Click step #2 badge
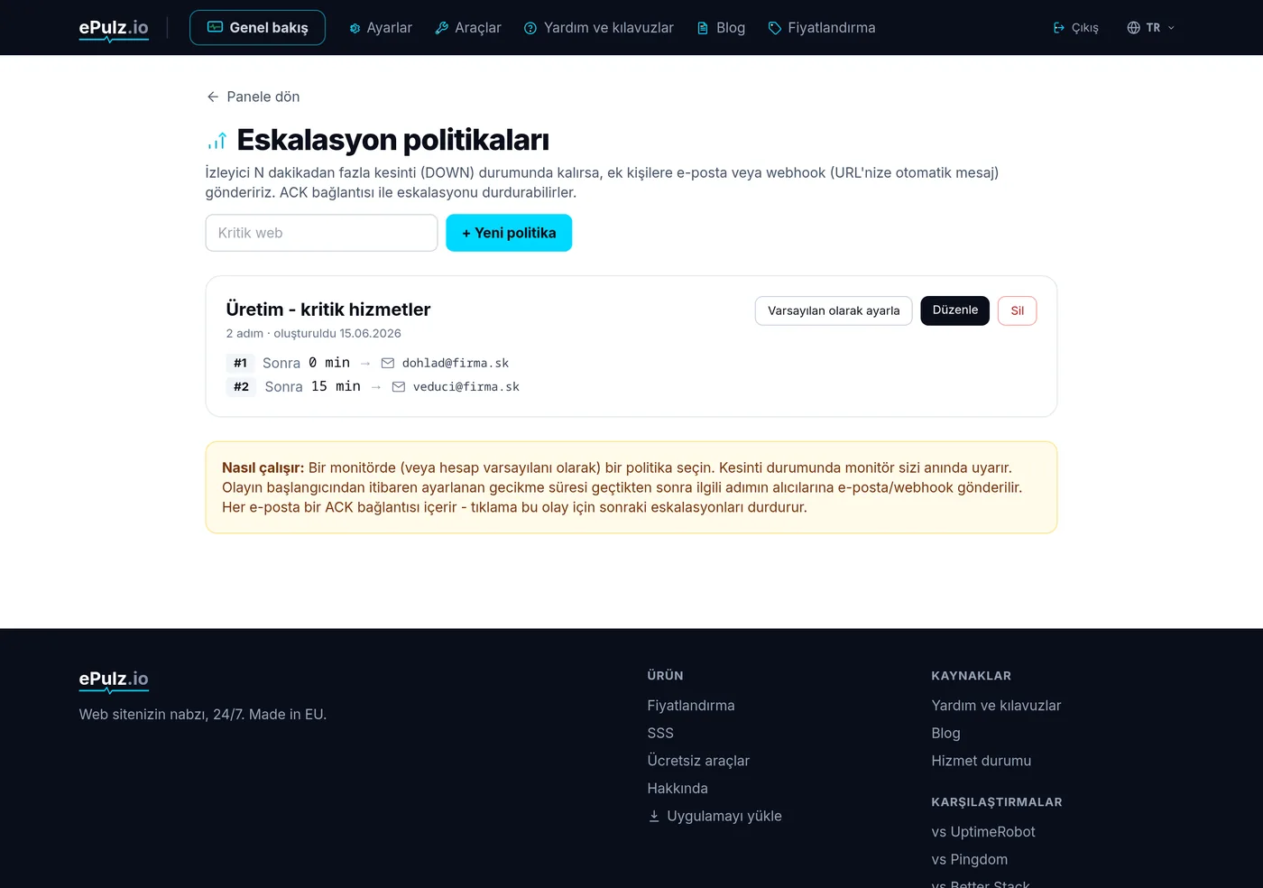 click(241, 386)
